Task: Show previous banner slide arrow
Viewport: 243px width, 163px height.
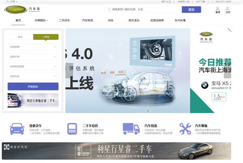Action: pos(69,71)
